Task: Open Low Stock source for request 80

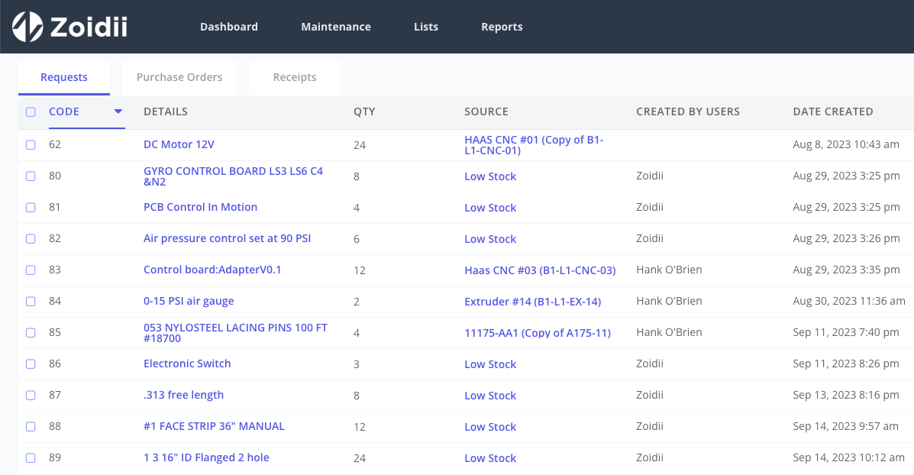Action: (490, 176)
